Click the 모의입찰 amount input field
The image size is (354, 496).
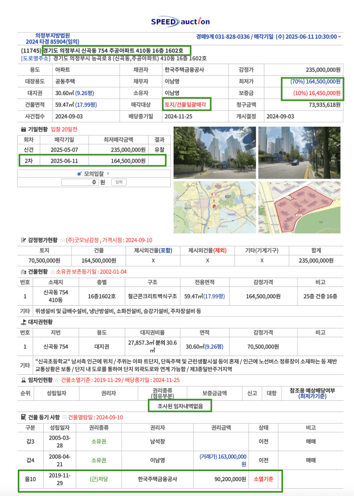pos(80,182)
